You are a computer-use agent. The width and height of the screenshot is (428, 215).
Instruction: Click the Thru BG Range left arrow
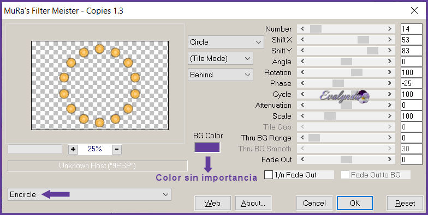click(x=302, y=138)
